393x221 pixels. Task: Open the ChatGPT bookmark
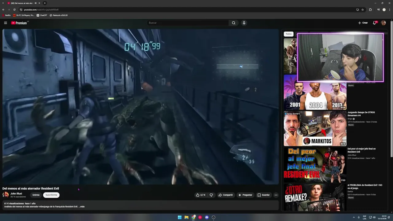pyautogui.click(x=42, y=15)
